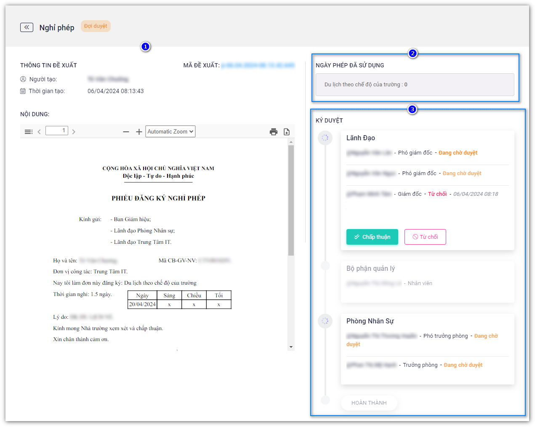This screenshot has height=427, width=535.
Task: Click the Phòng Nhân Sự step icon
Action: pyautogui.click(x=325, y=321)
